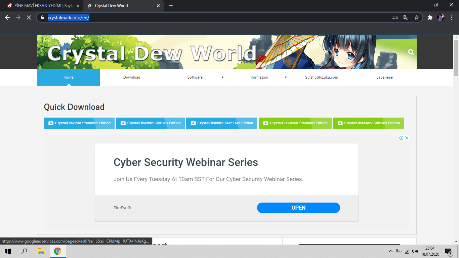Open the Wi-Fi network tray icon
Screen dimensions: 459x258
407,251
